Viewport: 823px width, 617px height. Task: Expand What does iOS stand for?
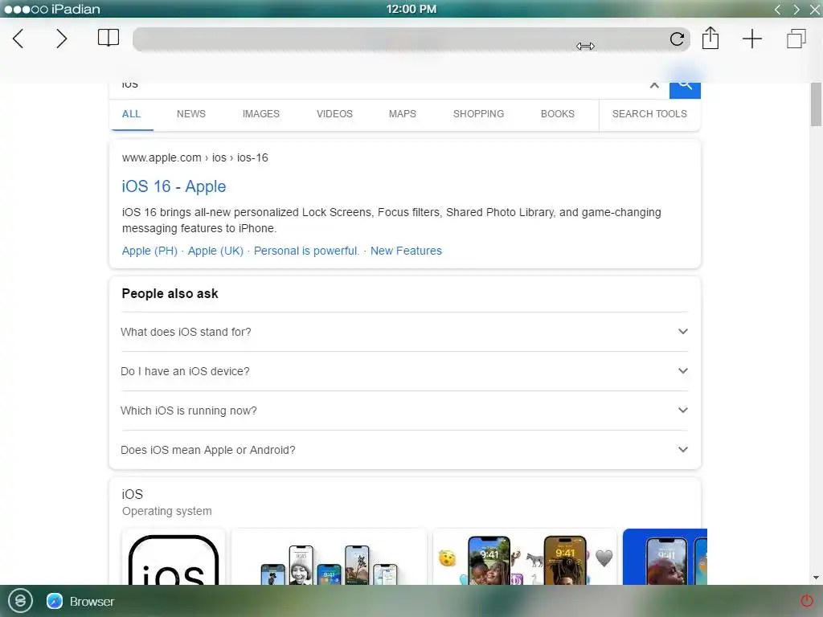tap(404, 332)
